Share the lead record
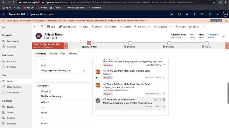Screen dimensions: 229x128 click(194, 27)
